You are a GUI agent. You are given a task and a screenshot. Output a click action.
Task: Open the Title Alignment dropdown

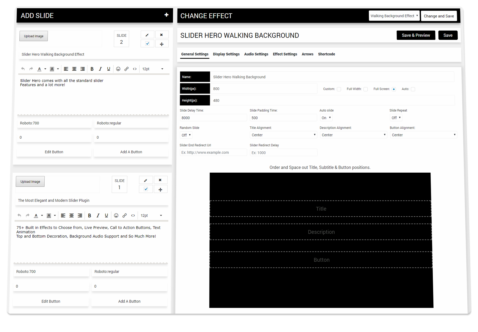[x=283, y=135]
